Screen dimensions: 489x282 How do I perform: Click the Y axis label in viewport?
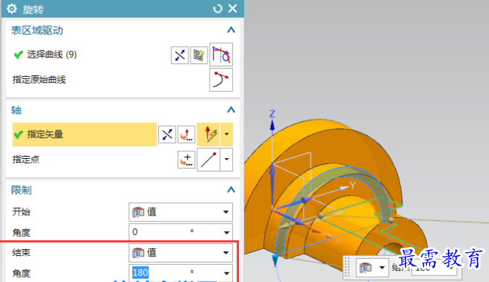click(352, 186)
